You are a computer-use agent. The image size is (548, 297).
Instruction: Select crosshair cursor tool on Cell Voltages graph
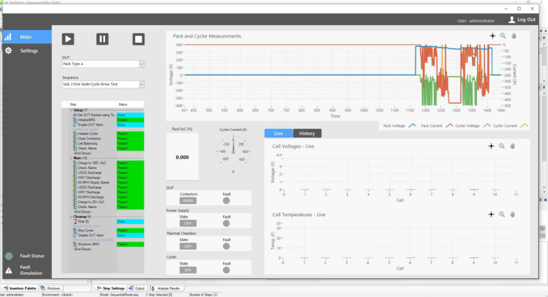click(491, 146)
